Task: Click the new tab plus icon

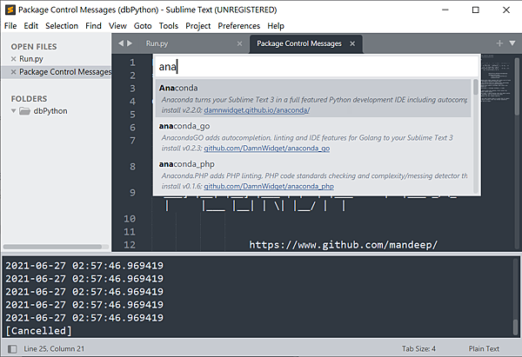Action: pos(499,43)
